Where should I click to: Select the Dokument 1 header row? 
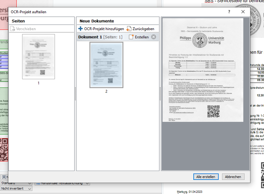tap(118, 37)
